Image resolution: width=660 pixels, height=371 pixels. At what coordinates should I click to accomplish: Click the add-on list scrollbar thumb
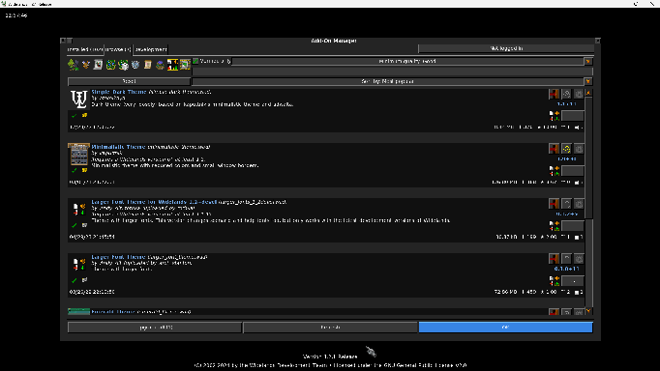[588, 157]
